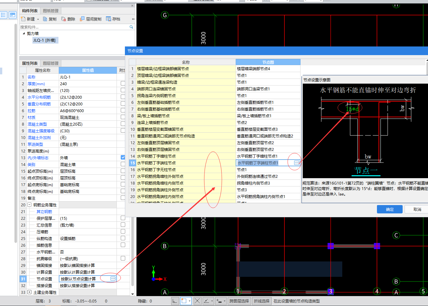Click the 名称 column header in node dialog
This screenshot has width=428, height=306.
pyautogui.click(x=186, y=62)
